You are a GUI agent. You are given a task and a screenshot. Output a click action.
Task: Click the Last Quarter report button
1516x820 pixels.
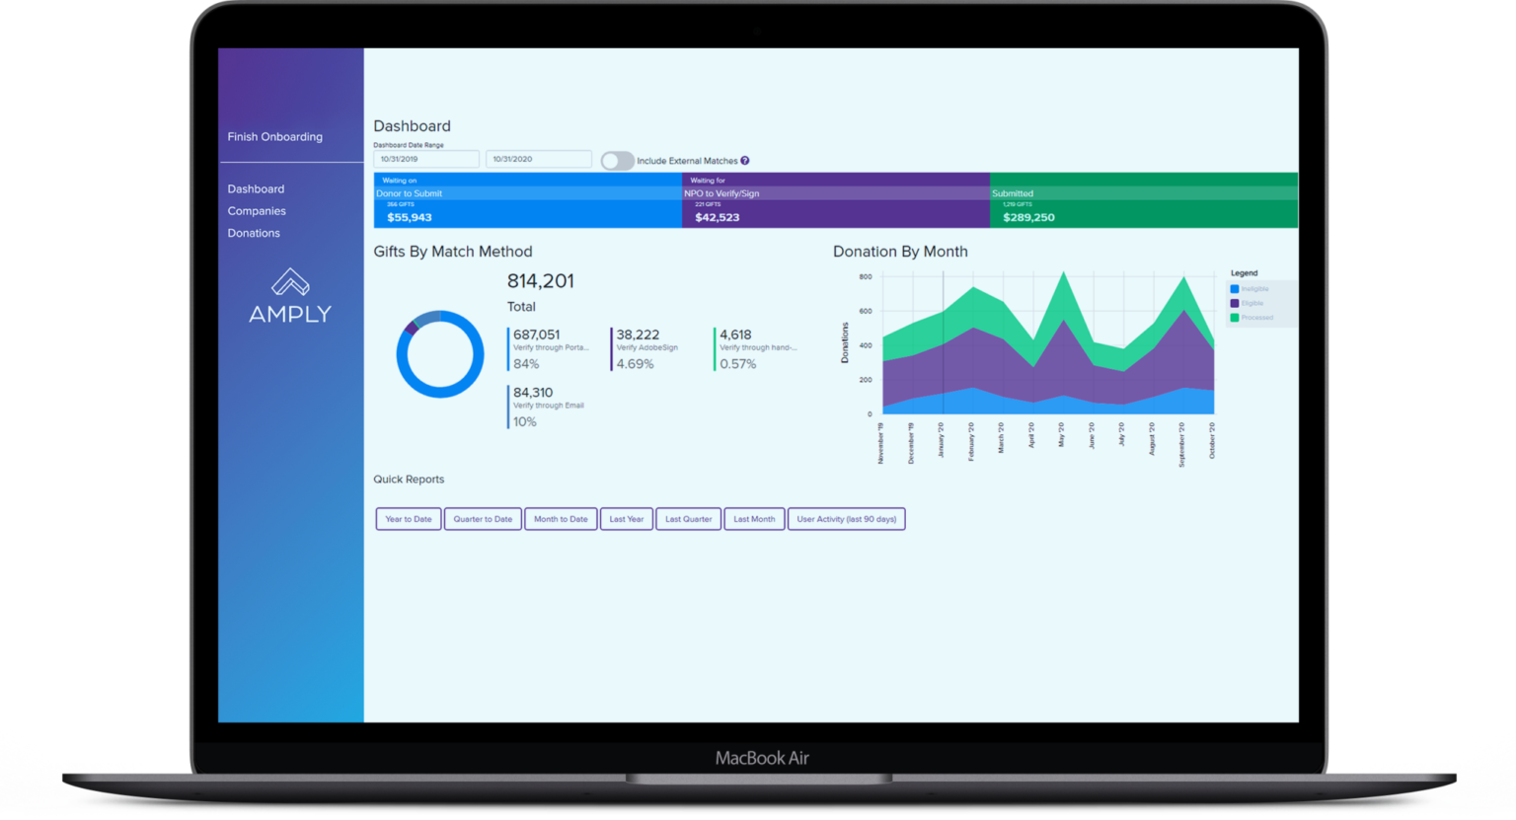688,519
